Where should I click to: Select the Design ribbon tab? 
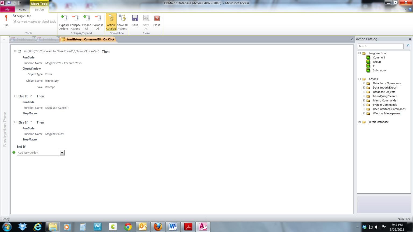tap(39, 9)
